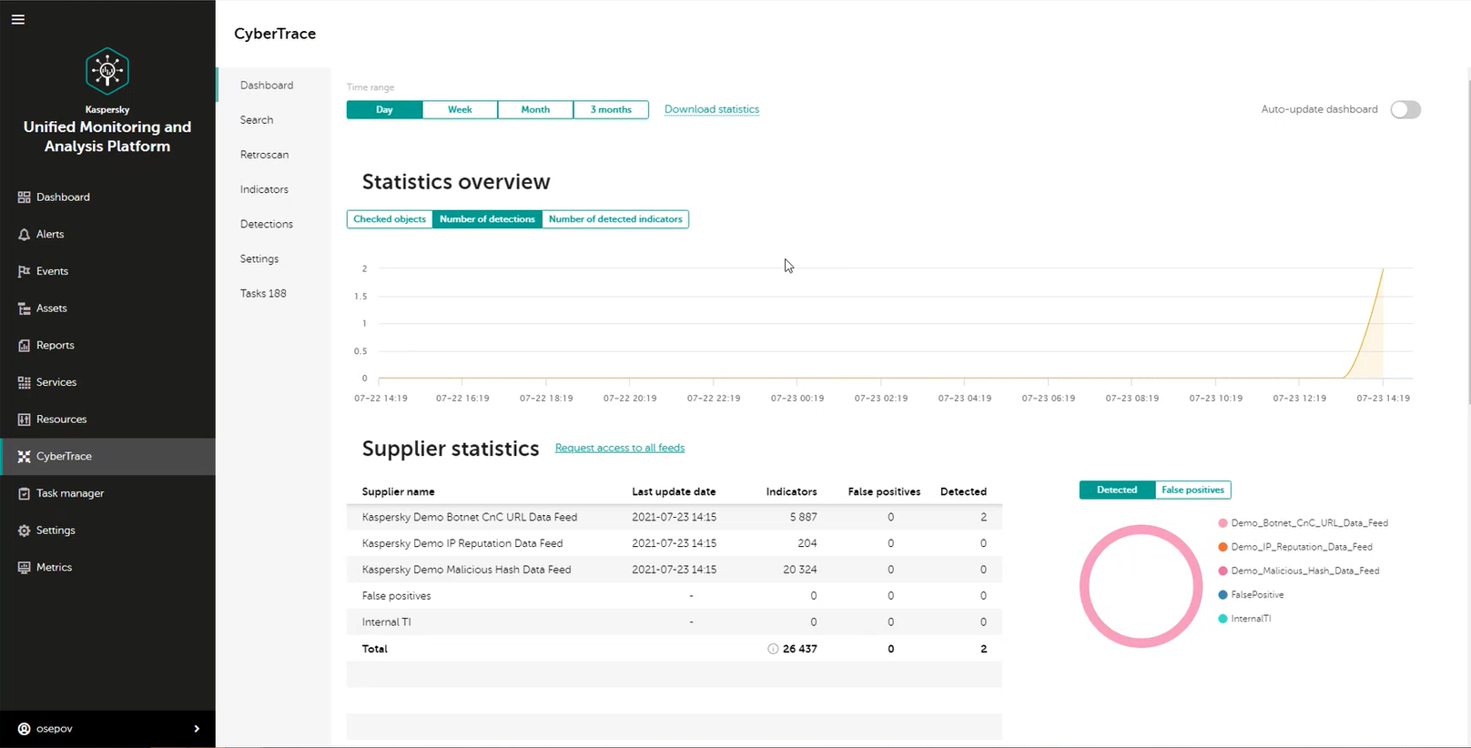
Task: Click the Demo_IP_Reputation_Data_Feed orange legend dot
Action: click(1222, 547)
